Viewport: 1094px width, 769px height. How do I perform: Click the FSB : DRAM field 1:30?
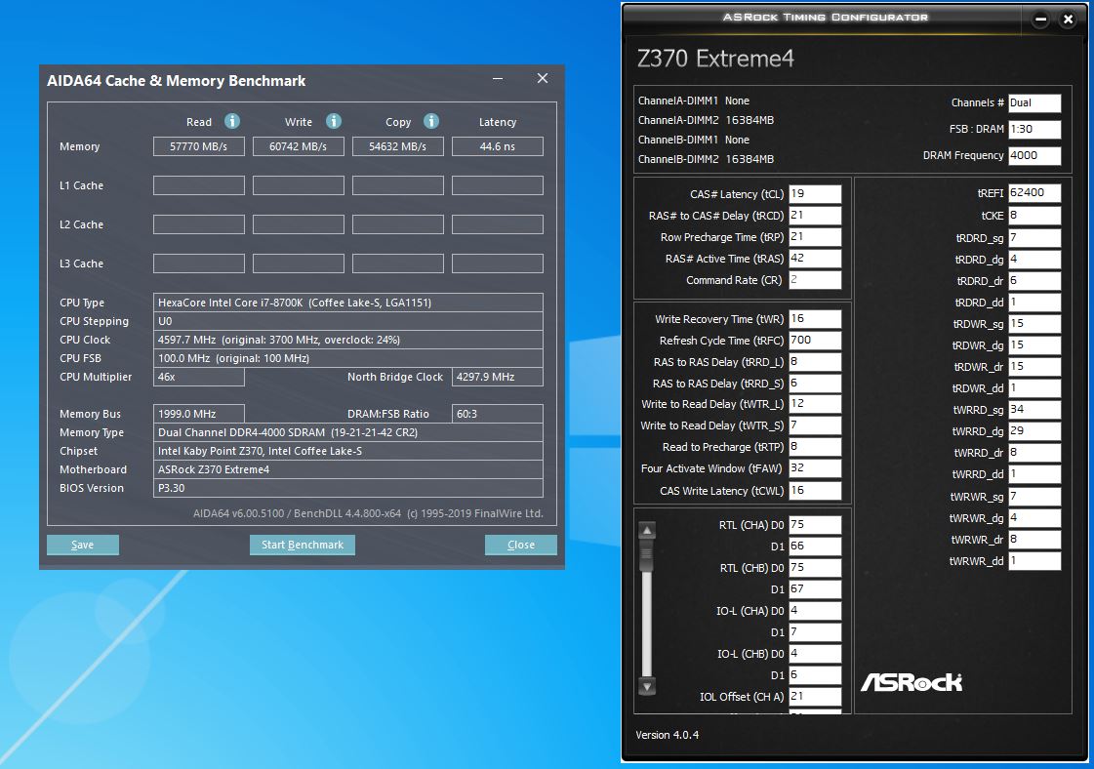tap(1034, 129)
